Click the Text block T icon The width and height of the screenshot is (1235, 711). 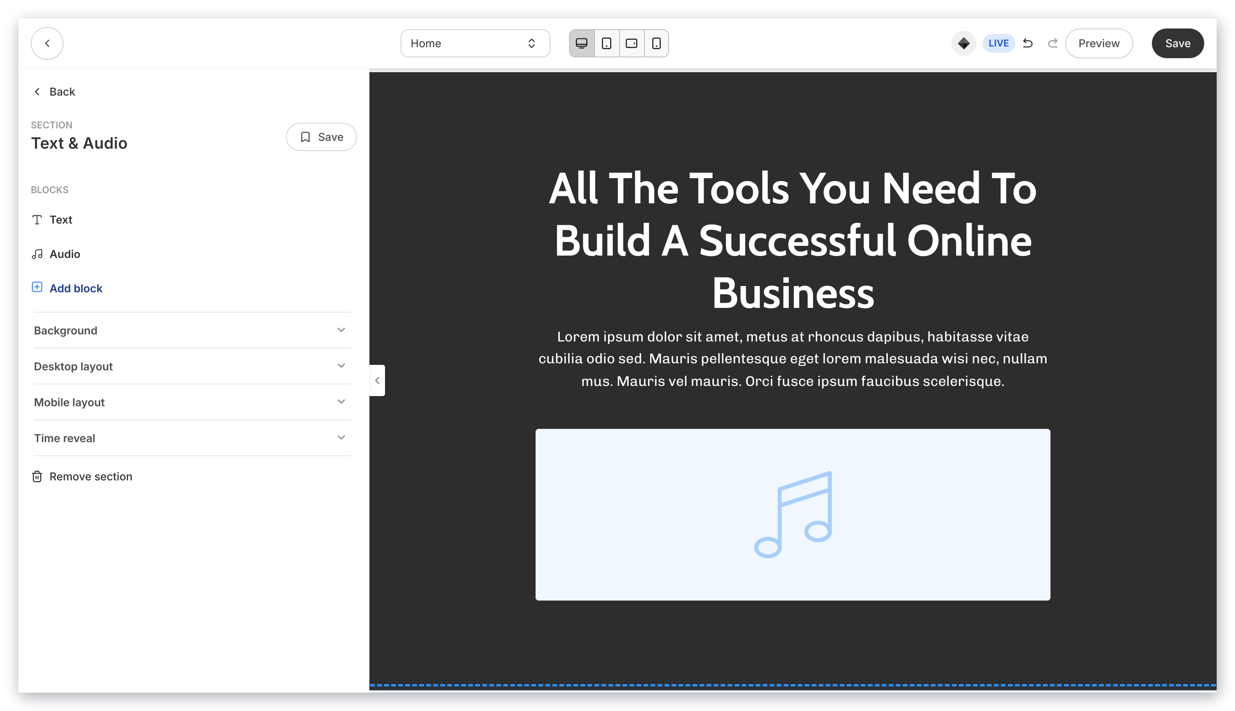[x=37, y=220]
